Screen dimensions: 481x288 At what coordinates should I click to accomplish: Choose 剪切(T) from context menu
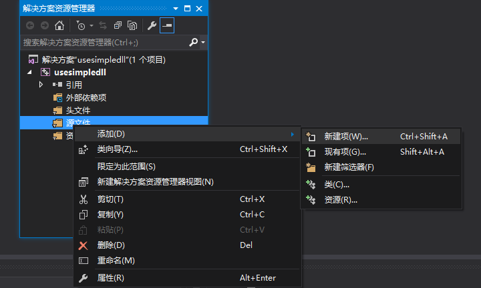(187, 199)
